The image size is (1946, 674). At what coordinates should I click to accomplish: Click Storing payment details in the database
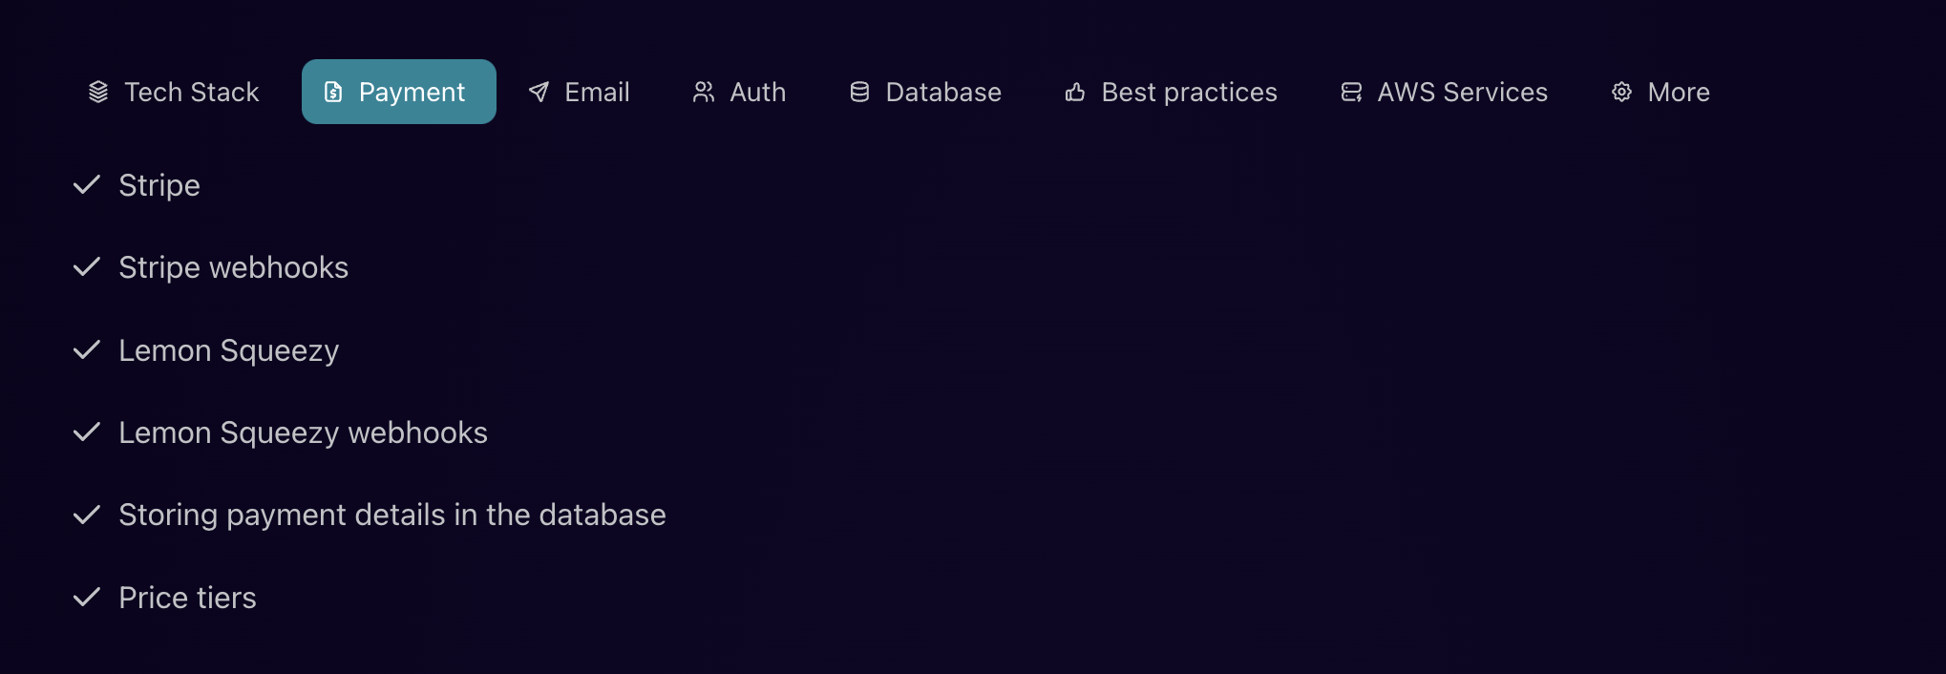391,515
